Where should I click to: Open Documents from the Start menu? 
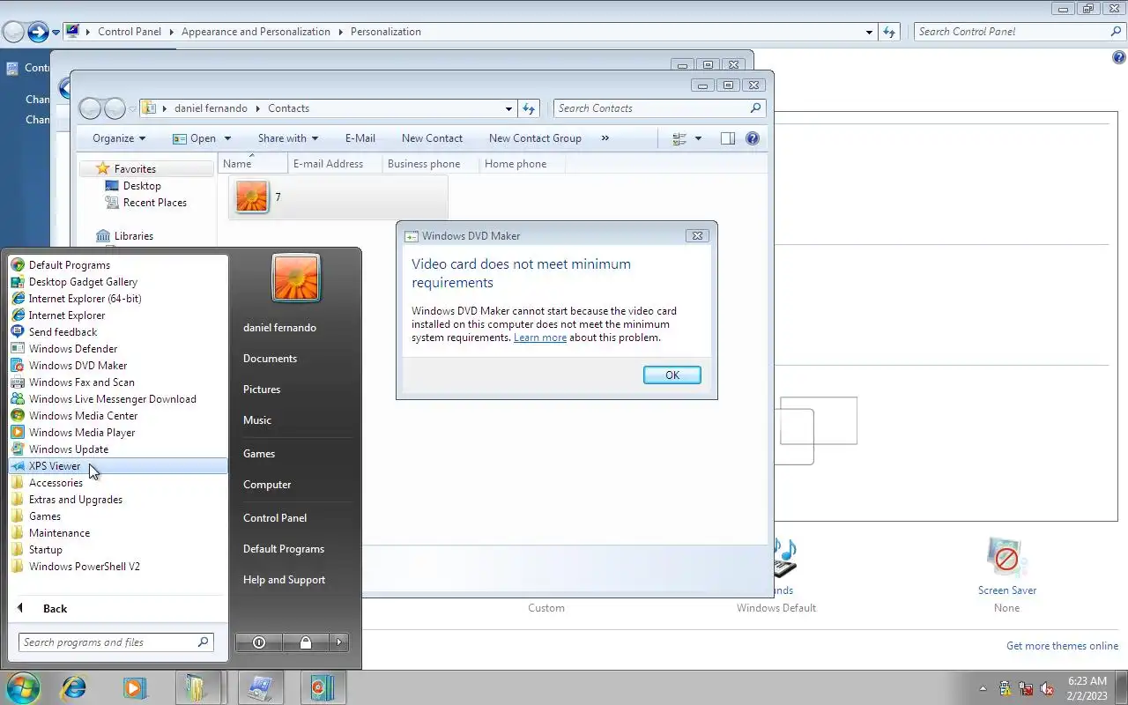(x=270, y=359)
